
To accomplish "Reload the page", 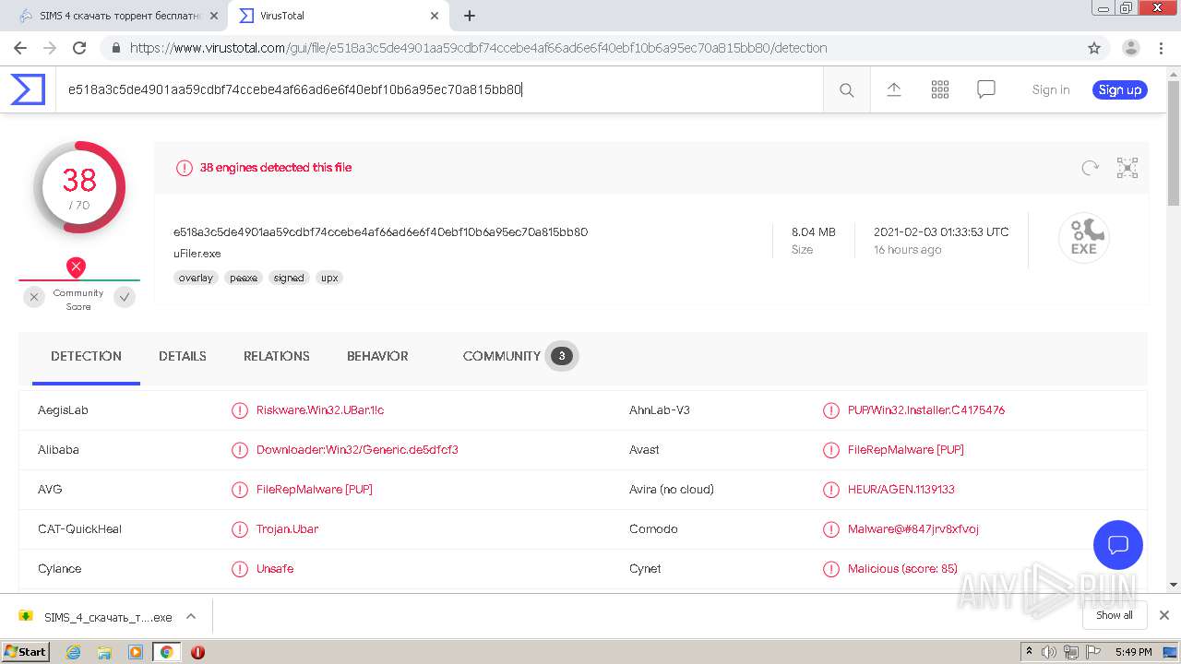I will click(79, 48).
